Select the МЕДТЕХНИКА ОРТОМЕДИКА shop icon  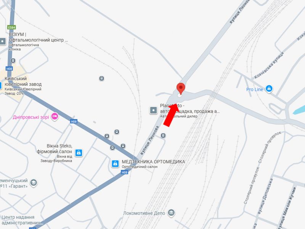tap(115, 164)
